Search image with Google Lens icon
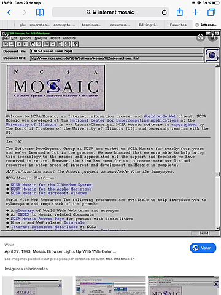Viewport: 221px width, 295px height. [201, 37]
